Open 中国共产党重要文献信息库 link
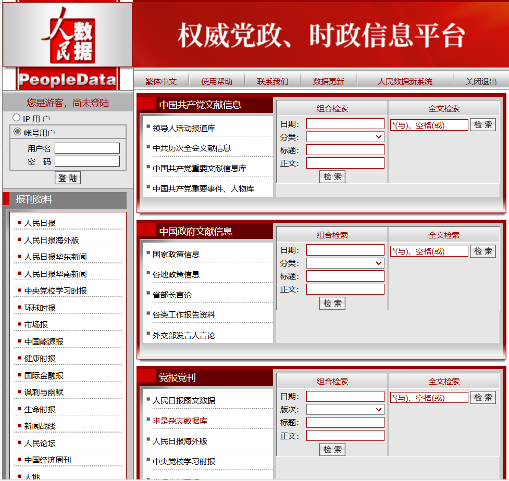The image size is (509, 481). click(200, 168)
